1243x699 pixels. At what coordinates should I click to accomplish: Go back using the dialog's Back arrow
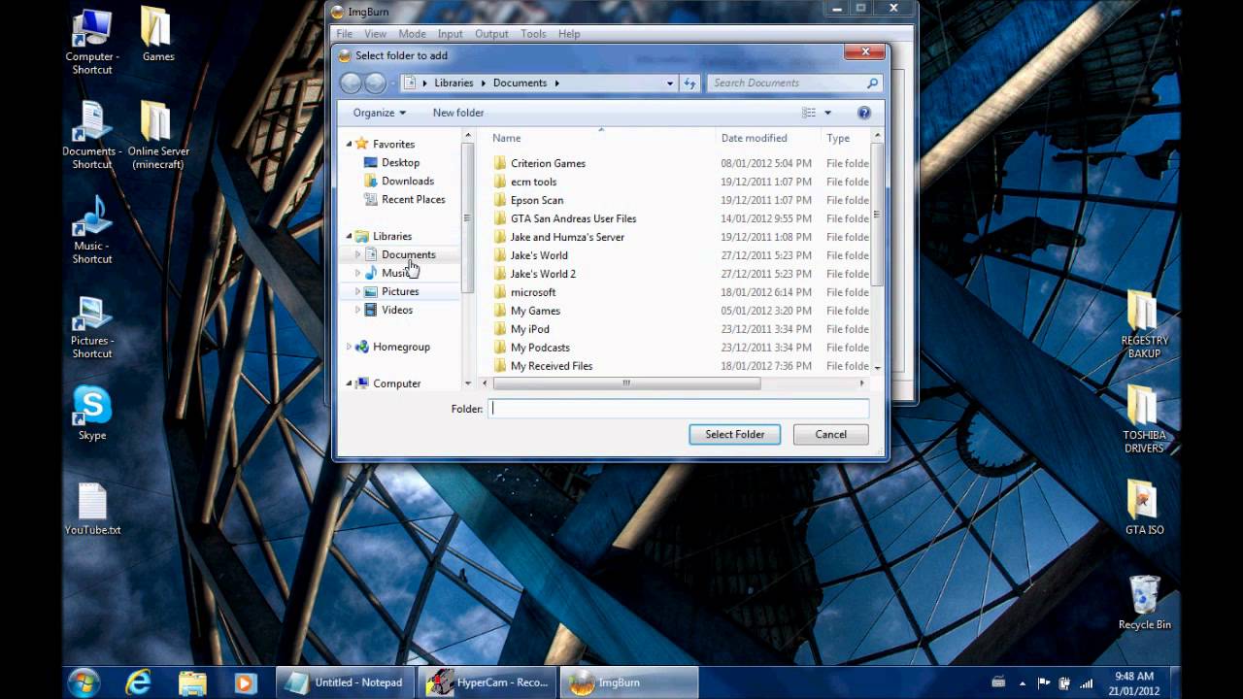click(351, 83)
